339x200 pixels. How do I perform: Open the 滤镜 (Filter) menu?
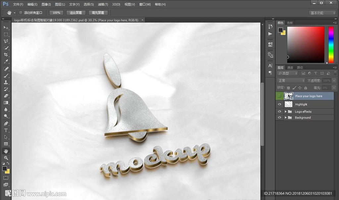pyautogui.click(x=103, y=4)
